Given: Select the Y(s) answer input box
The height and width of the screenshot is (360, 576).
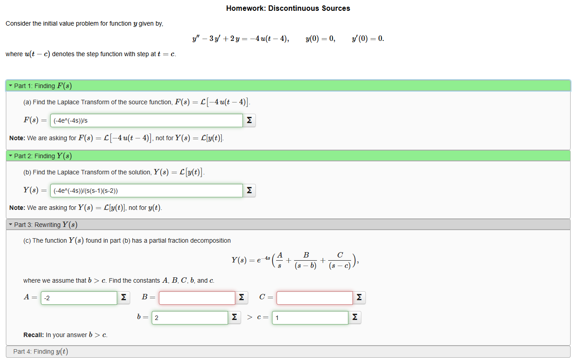Looking at the screenshot, I should [x=146, y=190].
